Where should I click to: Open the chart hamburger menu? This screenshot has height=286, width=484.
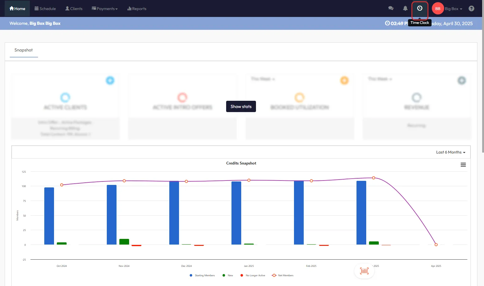[463, 165]
